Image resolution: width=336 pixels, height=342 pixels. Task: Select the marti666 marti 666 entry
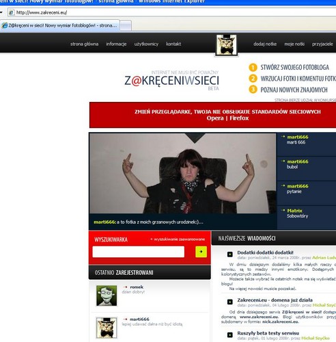coord(307,144)
